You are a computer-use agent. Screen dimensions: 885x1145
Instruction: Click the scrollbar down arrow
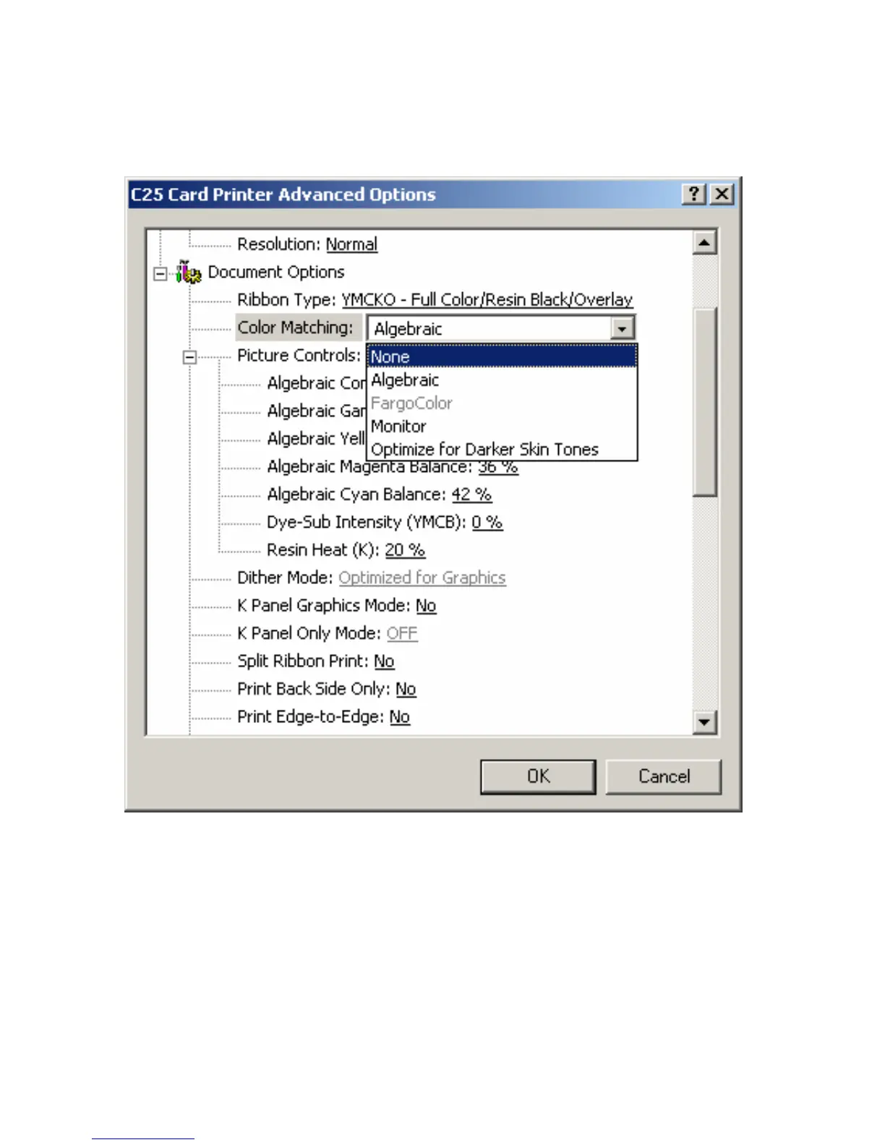[x=704, y=721]
